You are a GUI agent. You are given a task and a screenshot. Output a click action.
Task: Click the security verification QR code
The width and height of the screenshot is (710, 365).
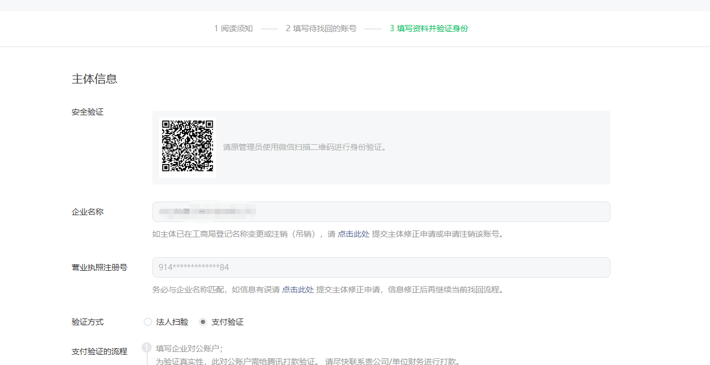(188, 146)
